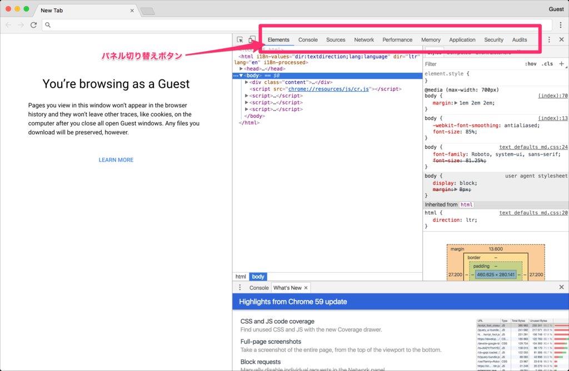Click the margin top value 13.600

(496, 249)
